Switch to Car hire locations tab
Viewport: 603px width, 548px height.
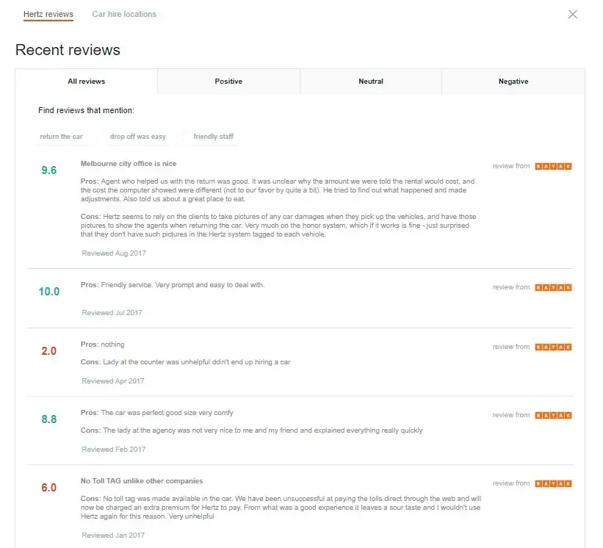tap(124, 14)
